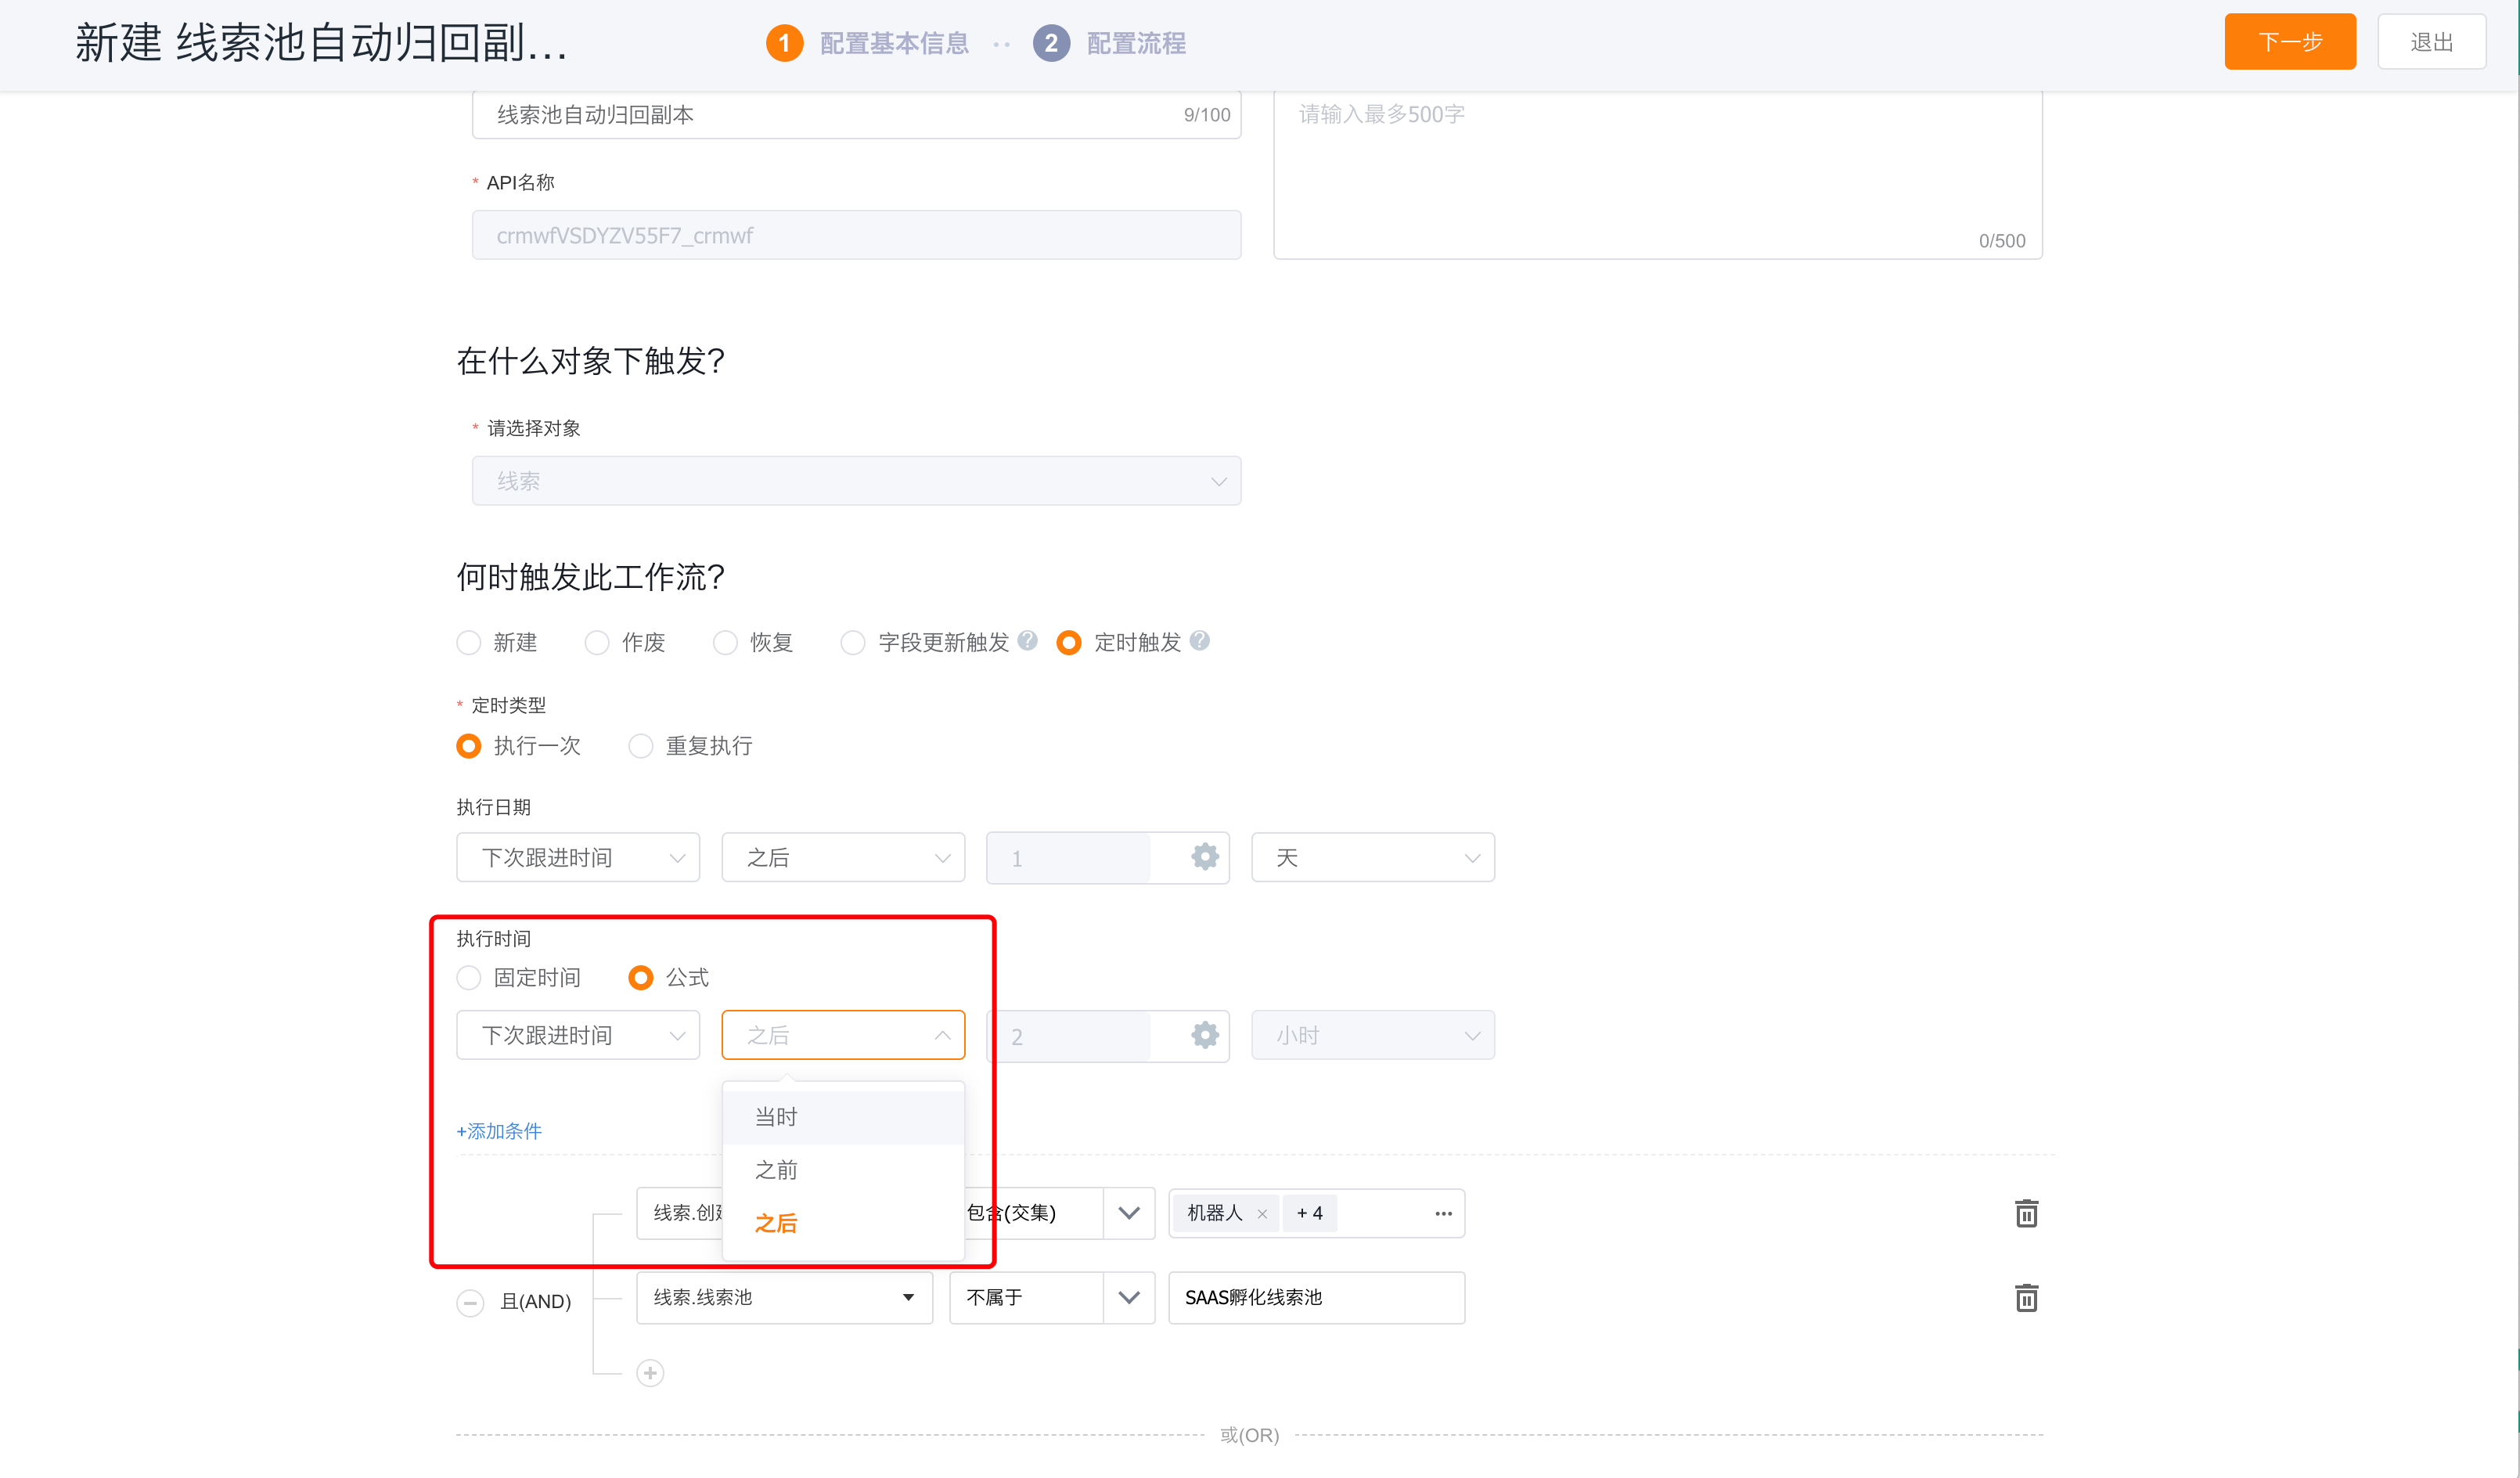Click the SAAS孵化线索池 value field
The width and height of the screenshot is (2520, 1478).
point(1317,1297)
